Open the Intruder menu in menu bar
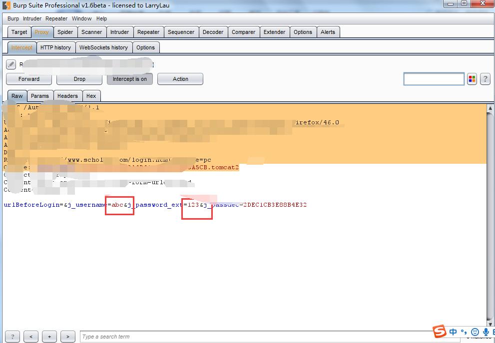Viewport: 495px width, 343px height. (x=32, y=18)
